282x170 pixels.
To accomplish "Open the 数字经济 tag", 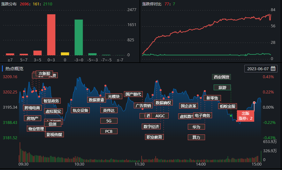I will coord(151,126).
